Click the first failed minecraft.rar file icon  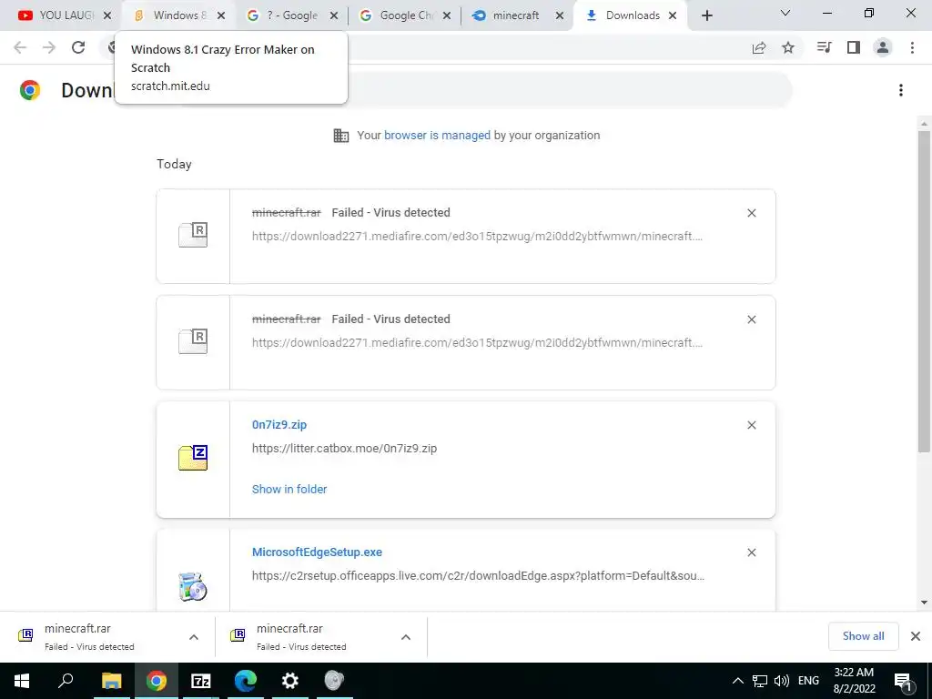(193, 235)
